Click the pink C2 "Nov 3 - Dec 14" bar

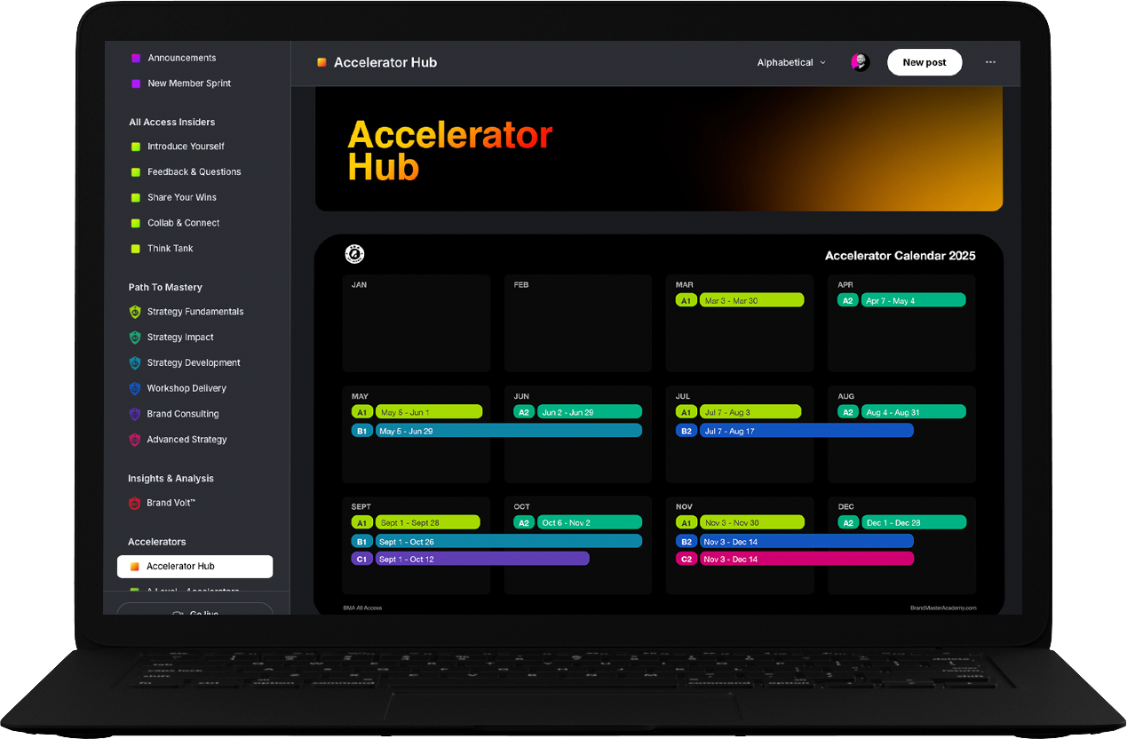[x=806, y=559]
